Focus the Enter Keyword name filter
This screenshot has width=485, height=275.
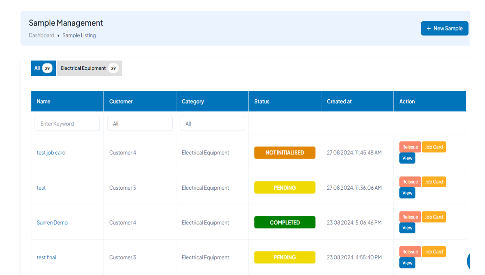tap(67, 124)
